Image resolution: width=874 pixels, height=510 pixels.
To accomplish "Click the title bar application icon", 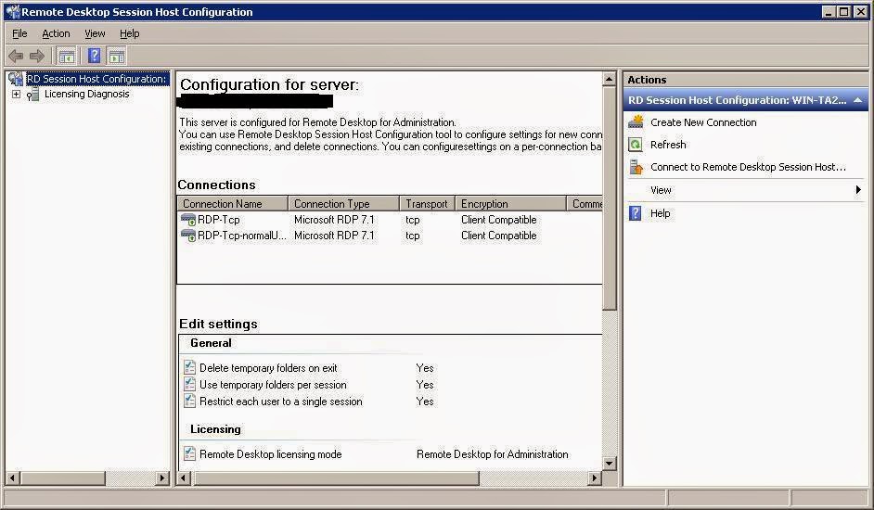I will [x=13, y=12].
